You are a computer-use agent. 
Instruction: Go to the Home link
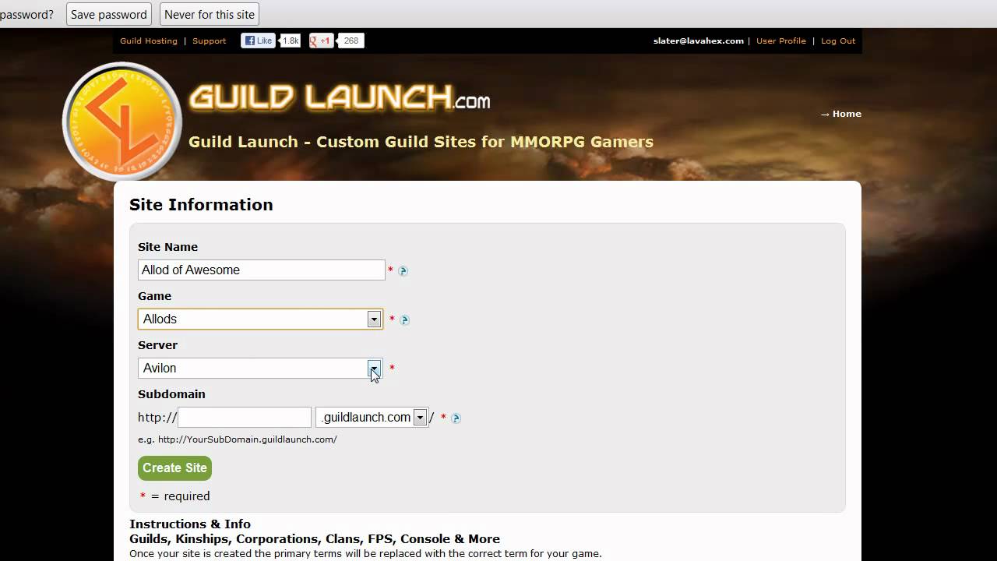tap(847, 114)
